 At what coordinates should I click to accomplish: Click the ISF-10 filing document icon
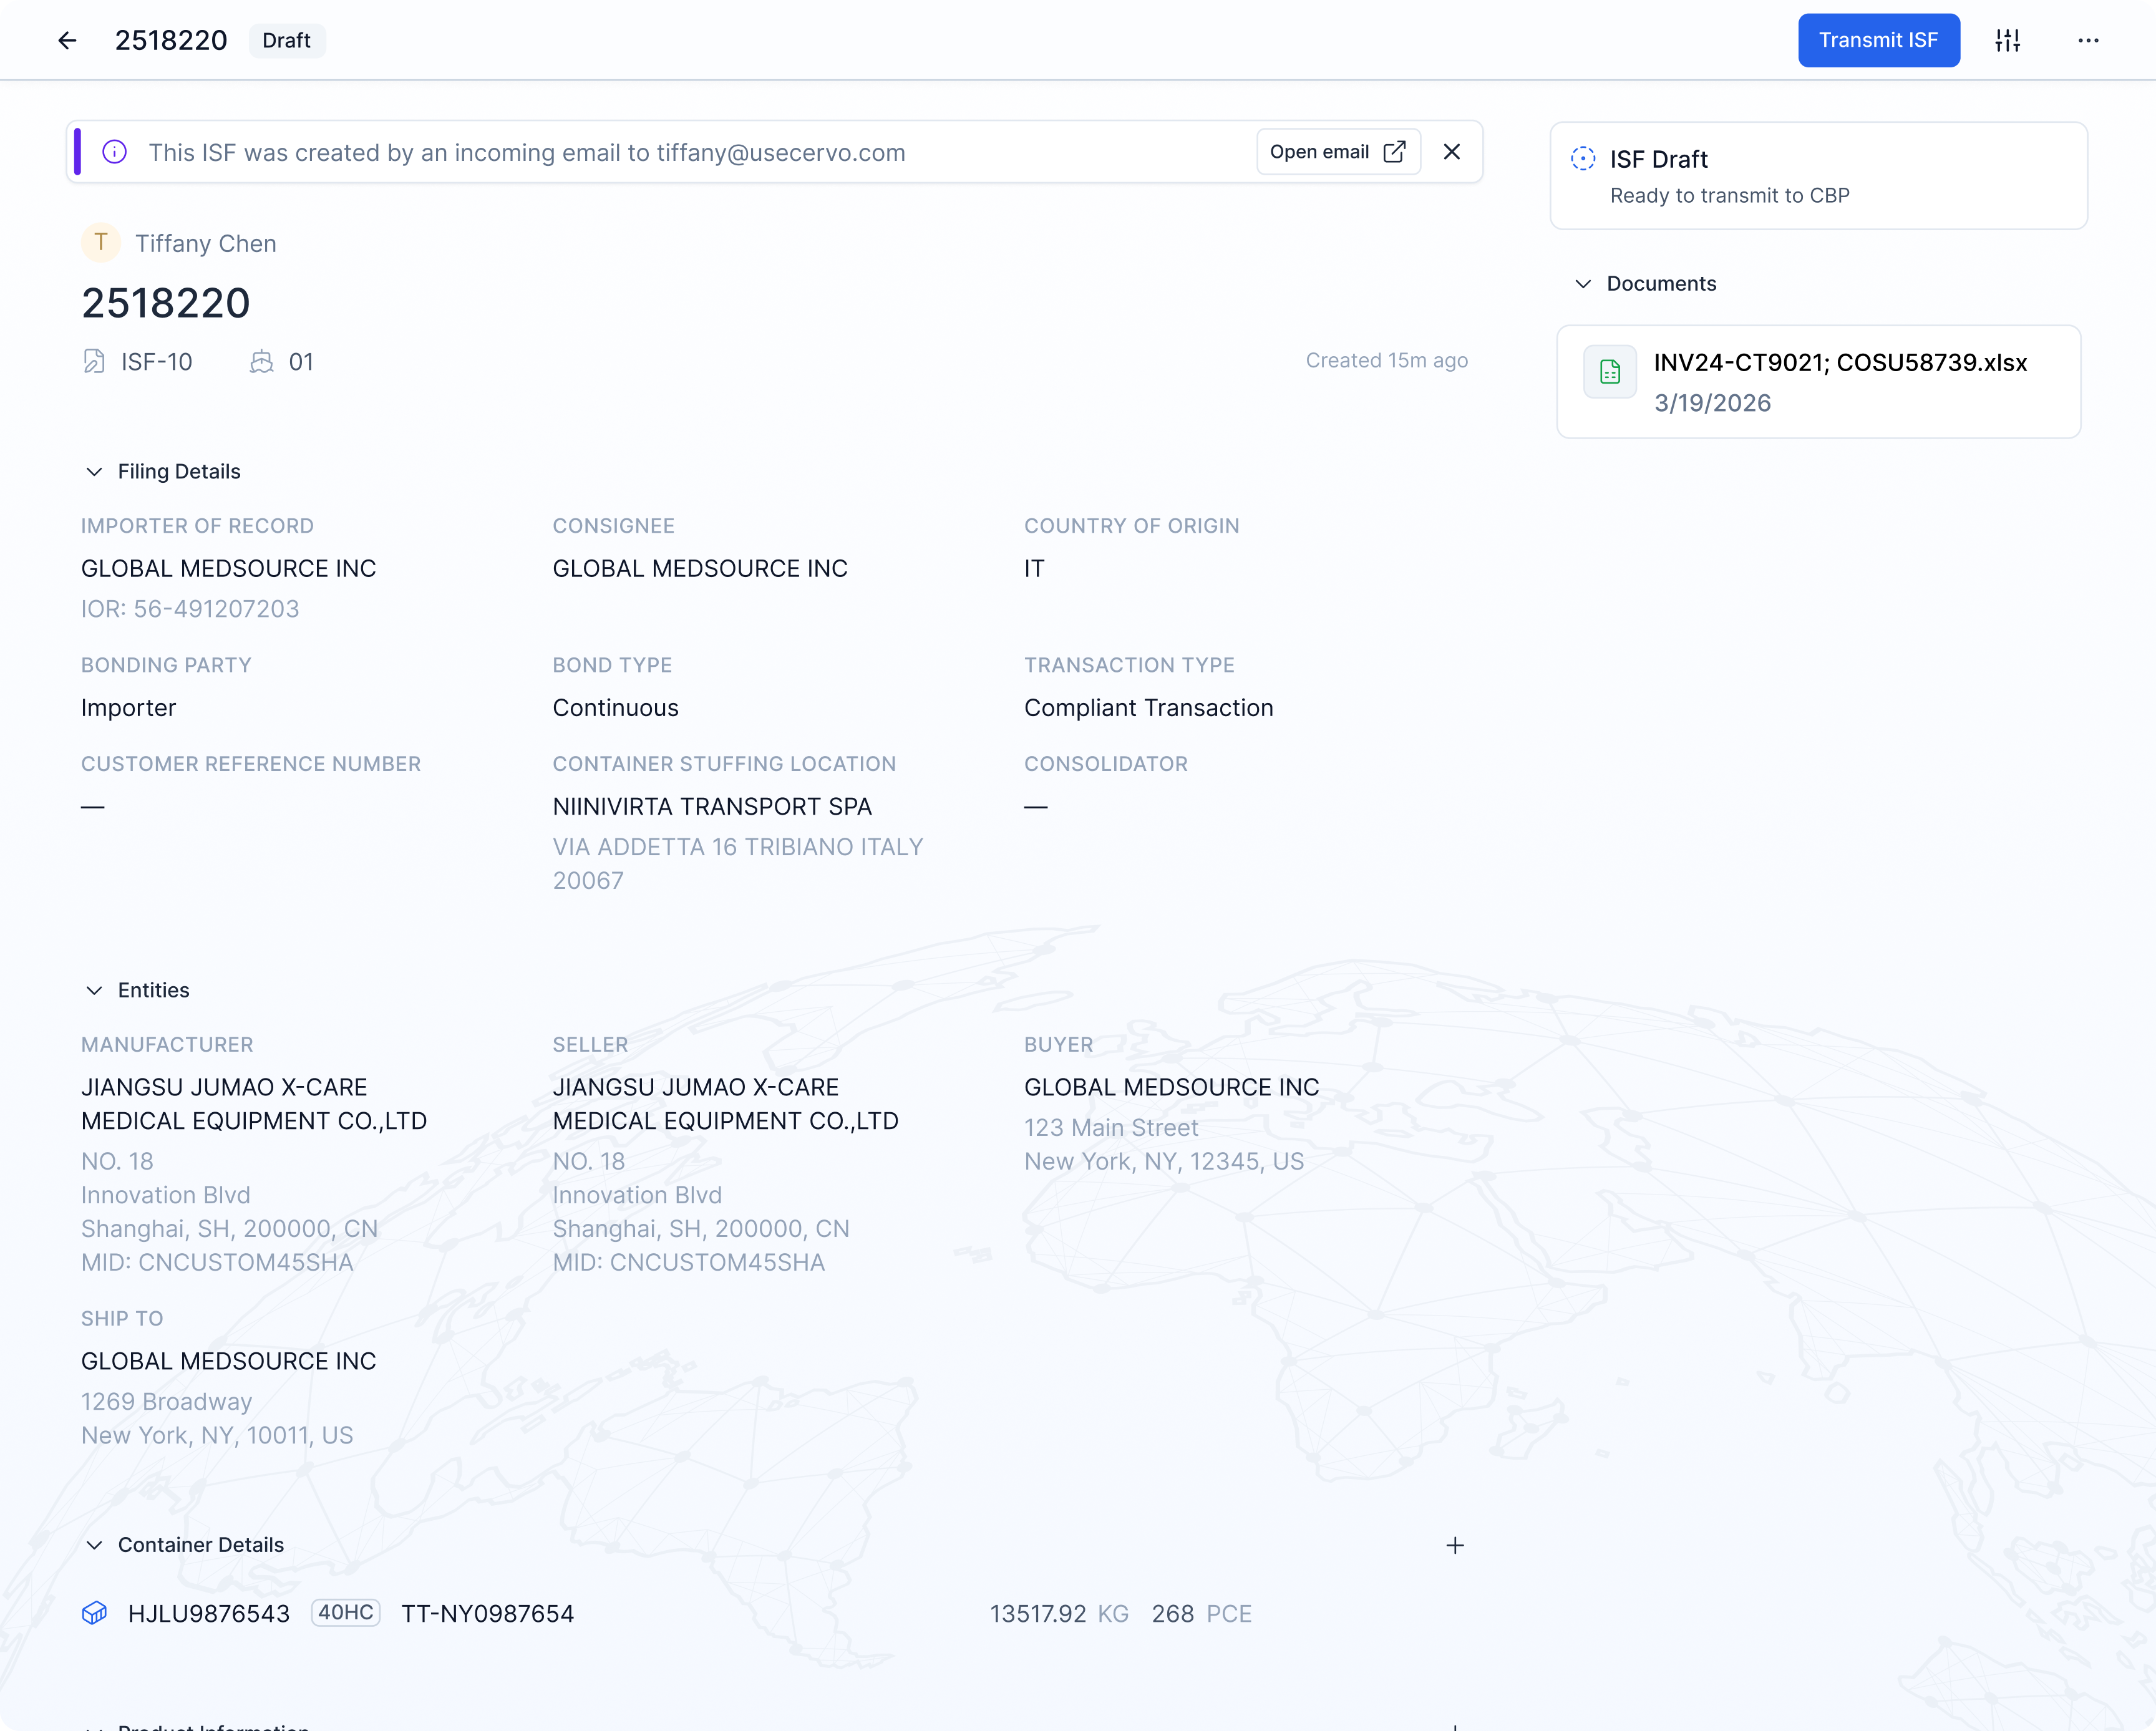tap(94, 361)
